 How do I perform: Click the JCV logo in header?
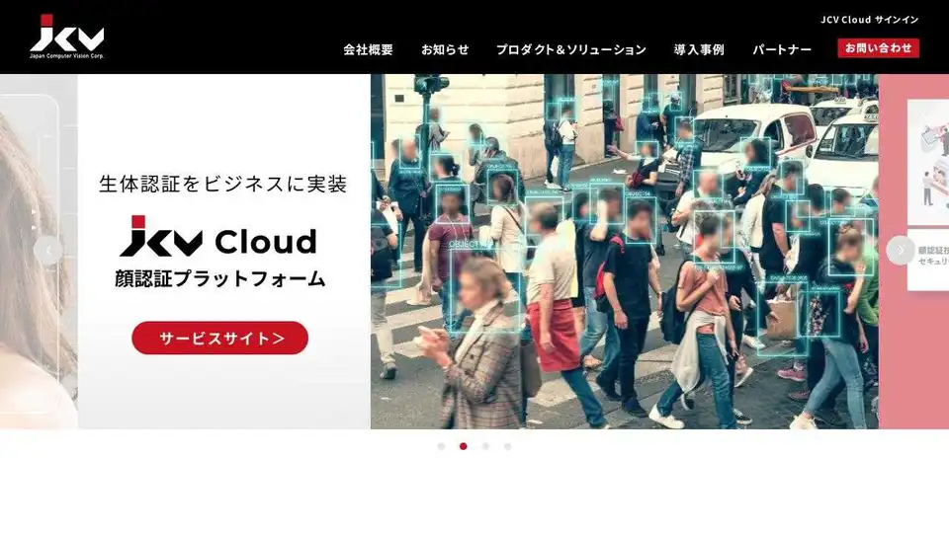coord(67,37)
